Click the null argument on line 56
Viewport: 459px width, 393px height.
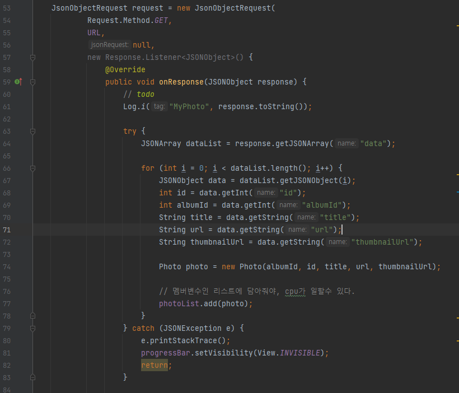pos(142,45)
